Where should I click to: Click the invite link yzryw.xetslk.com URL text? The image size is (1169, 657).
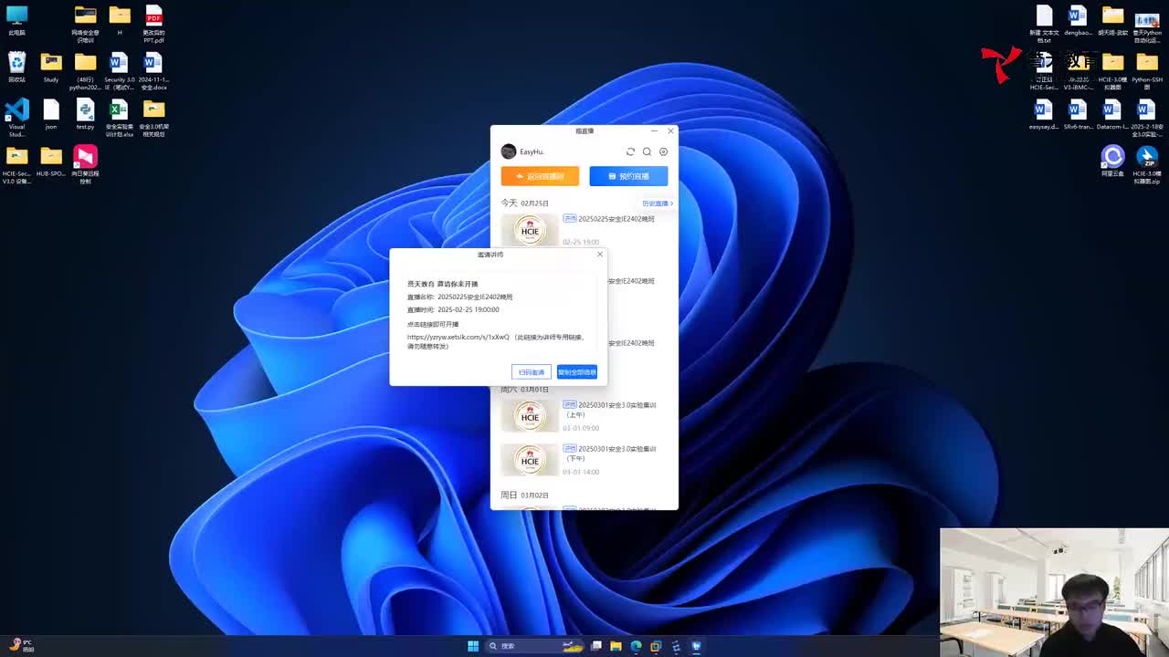(458, 337)
